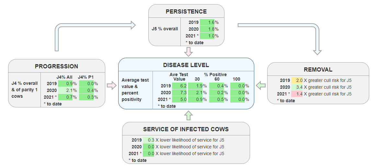Select the 2021 % Positive 60 value 0.5%
This screenshot has height=168, width=377.
click(219, 99)
